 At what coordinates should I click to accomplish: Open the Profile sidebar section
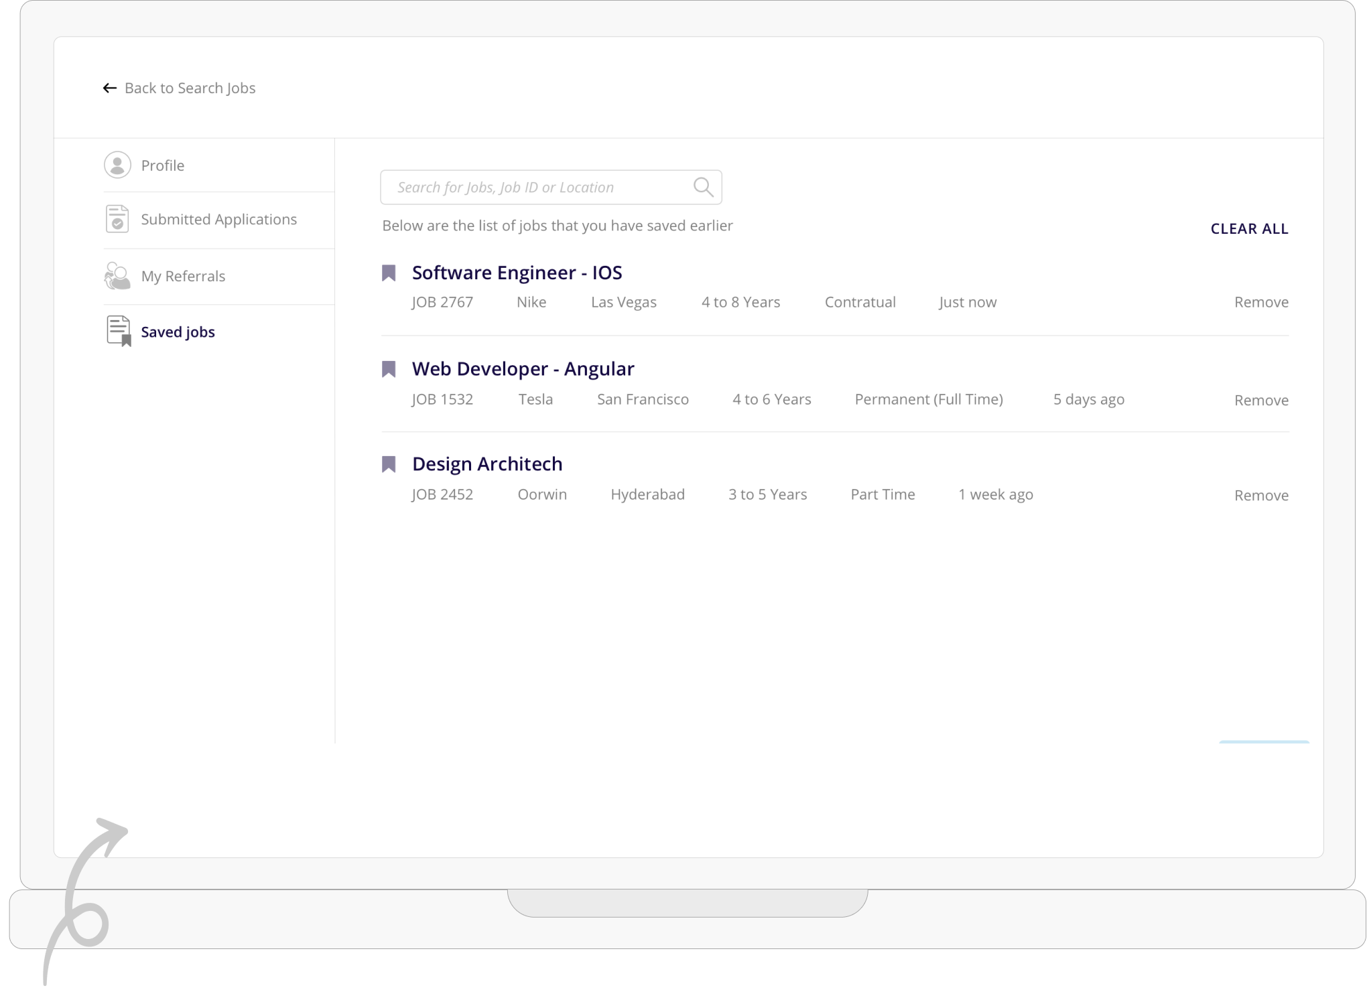163,165
